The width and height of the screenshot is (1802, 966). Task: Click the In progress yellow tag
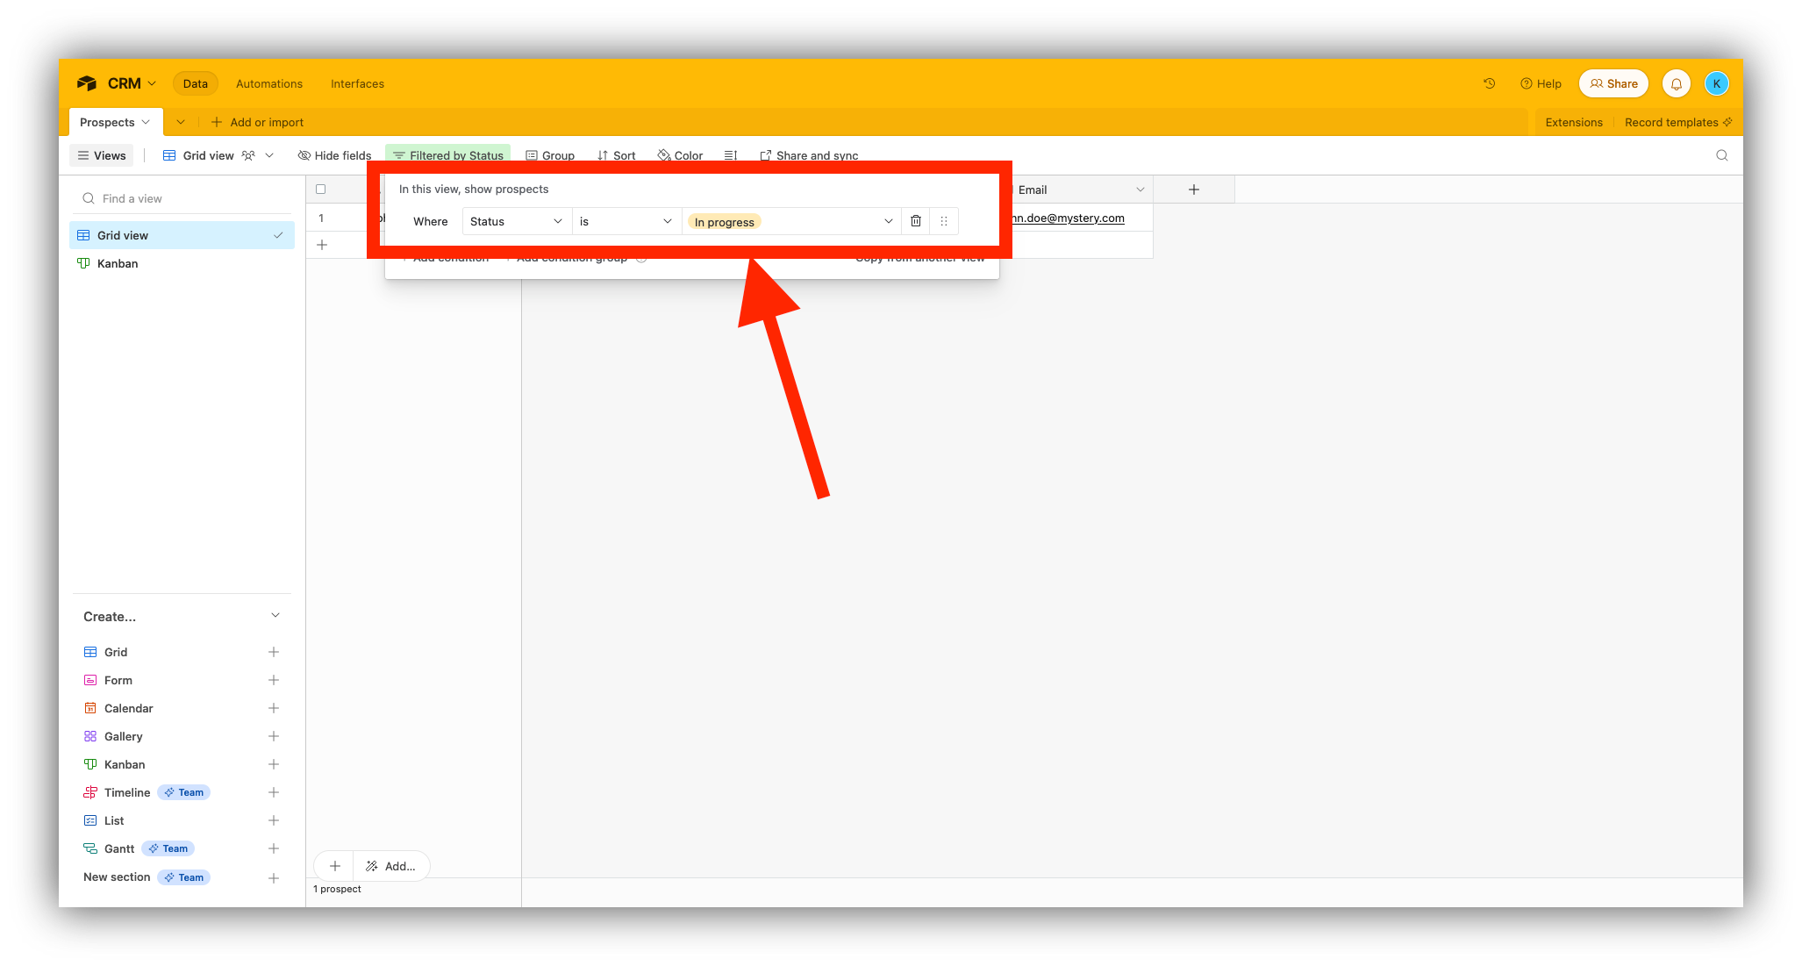point(724,222)
